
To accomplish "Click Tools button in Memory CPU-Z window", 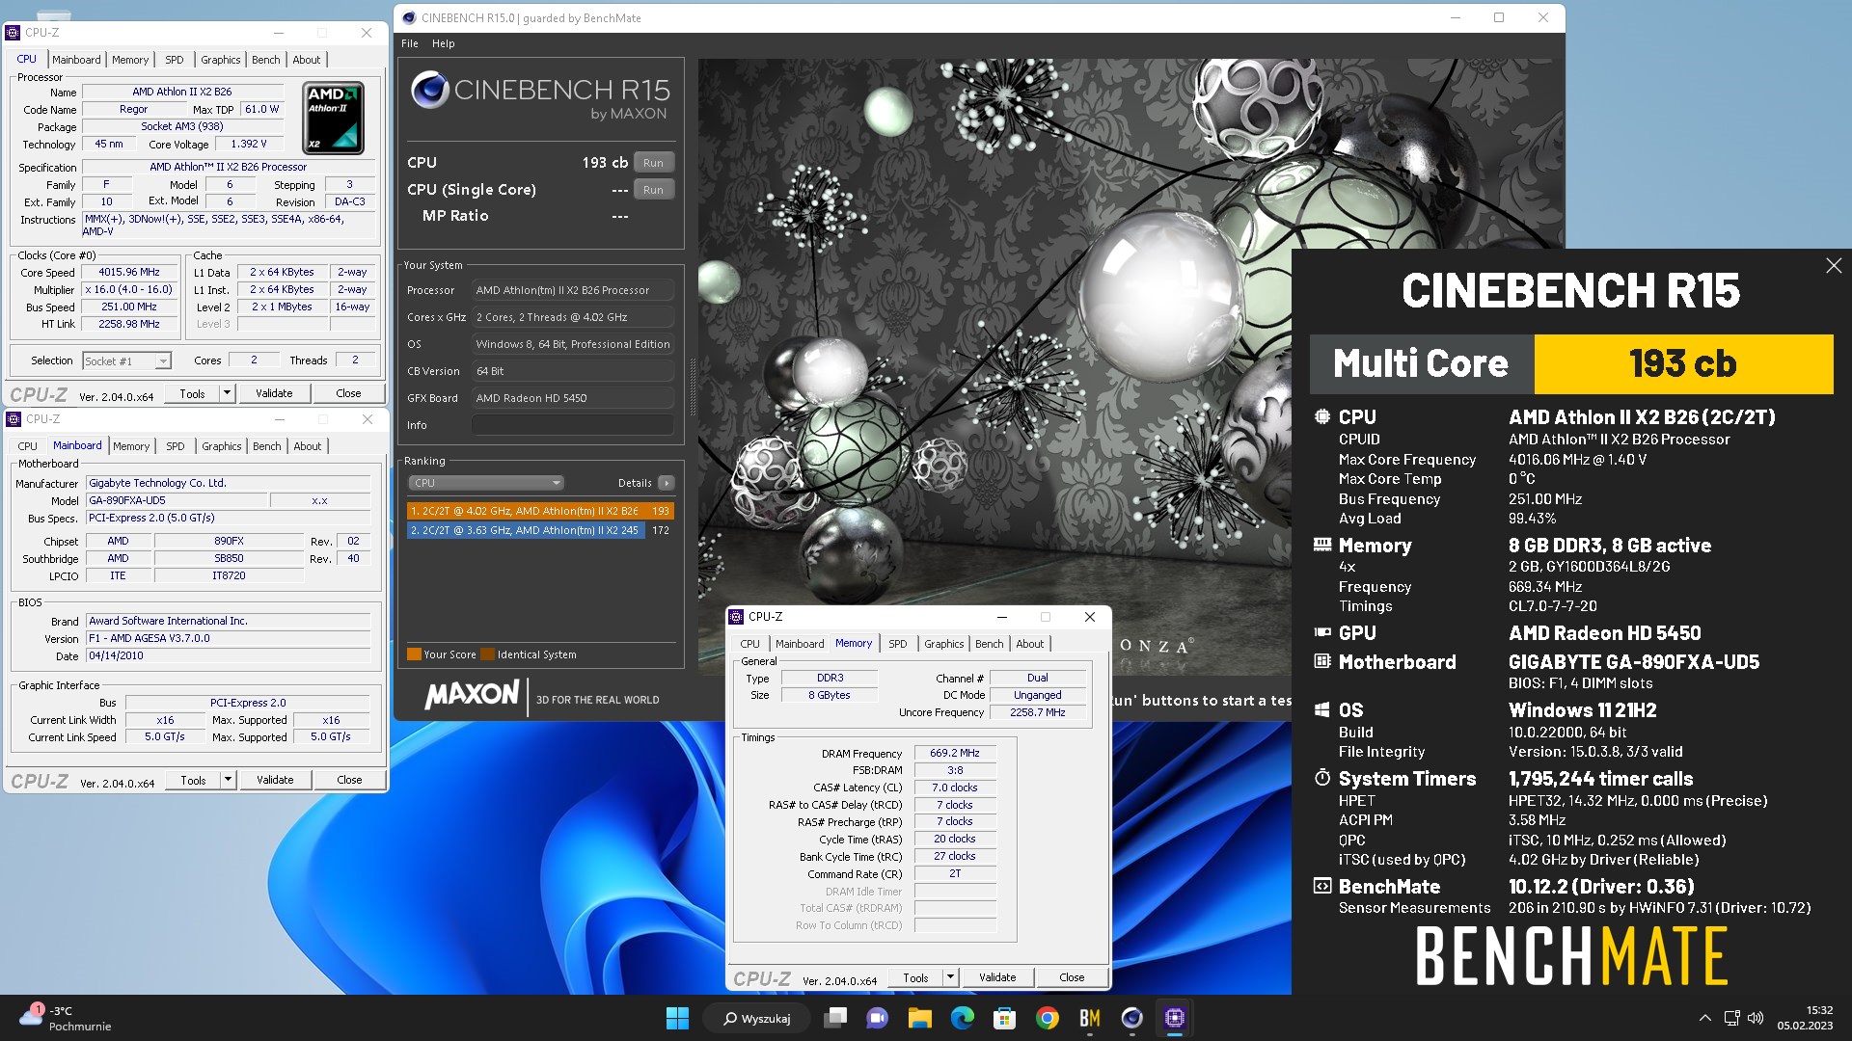I will [915, 977].
